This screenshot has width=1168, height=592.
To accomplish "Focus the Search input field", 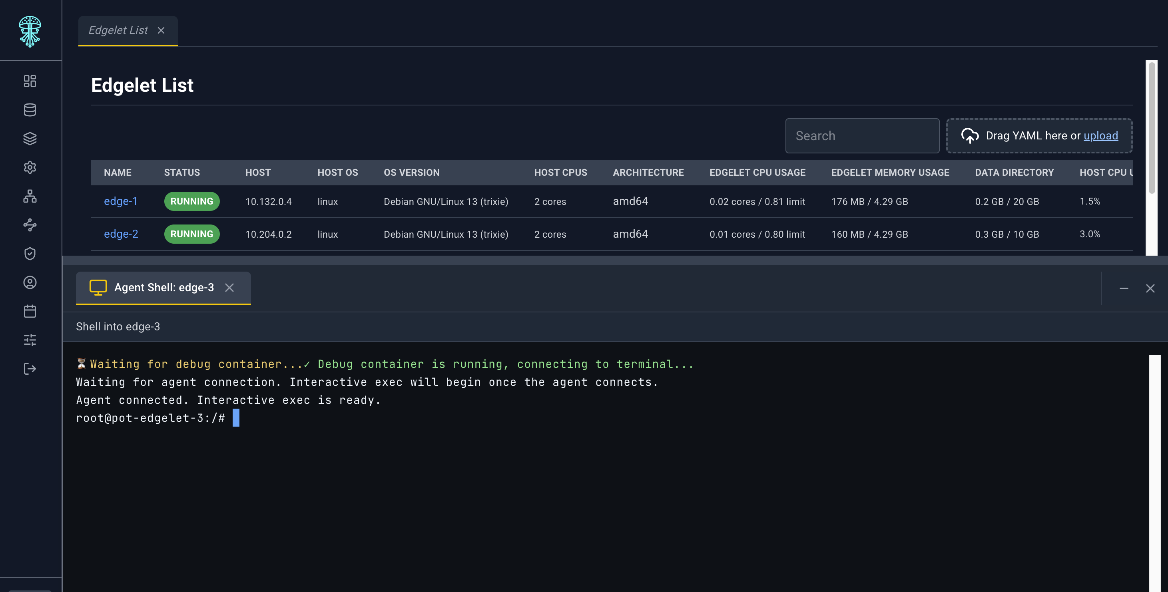I will (x=862, y=136).
